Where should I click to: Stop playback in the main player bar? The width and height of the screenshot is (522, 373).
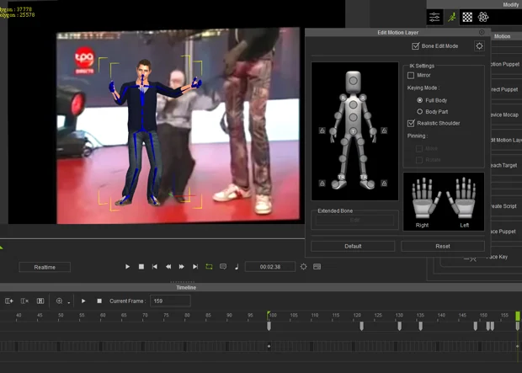(x=141, y=267)
